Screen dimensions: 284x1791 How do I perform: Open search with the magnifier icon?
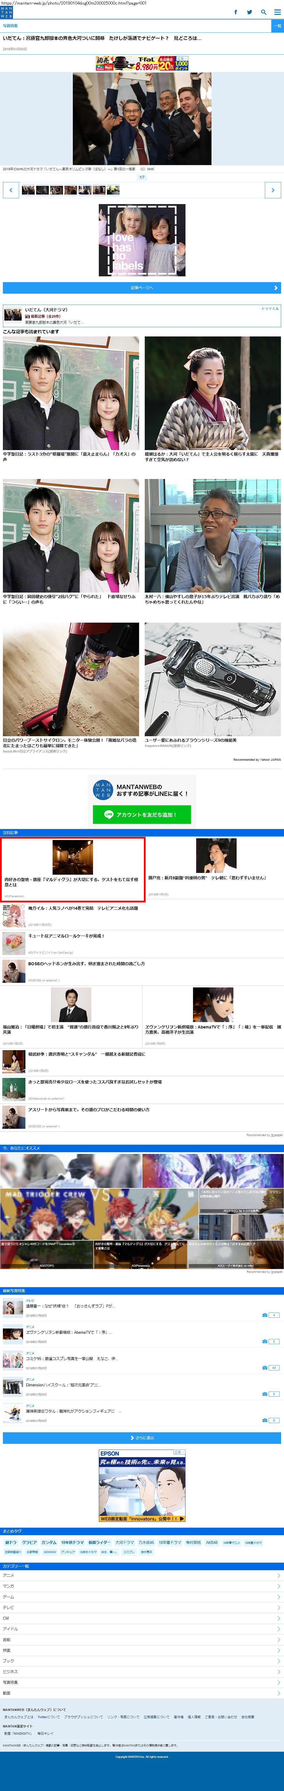pos(263,12)
